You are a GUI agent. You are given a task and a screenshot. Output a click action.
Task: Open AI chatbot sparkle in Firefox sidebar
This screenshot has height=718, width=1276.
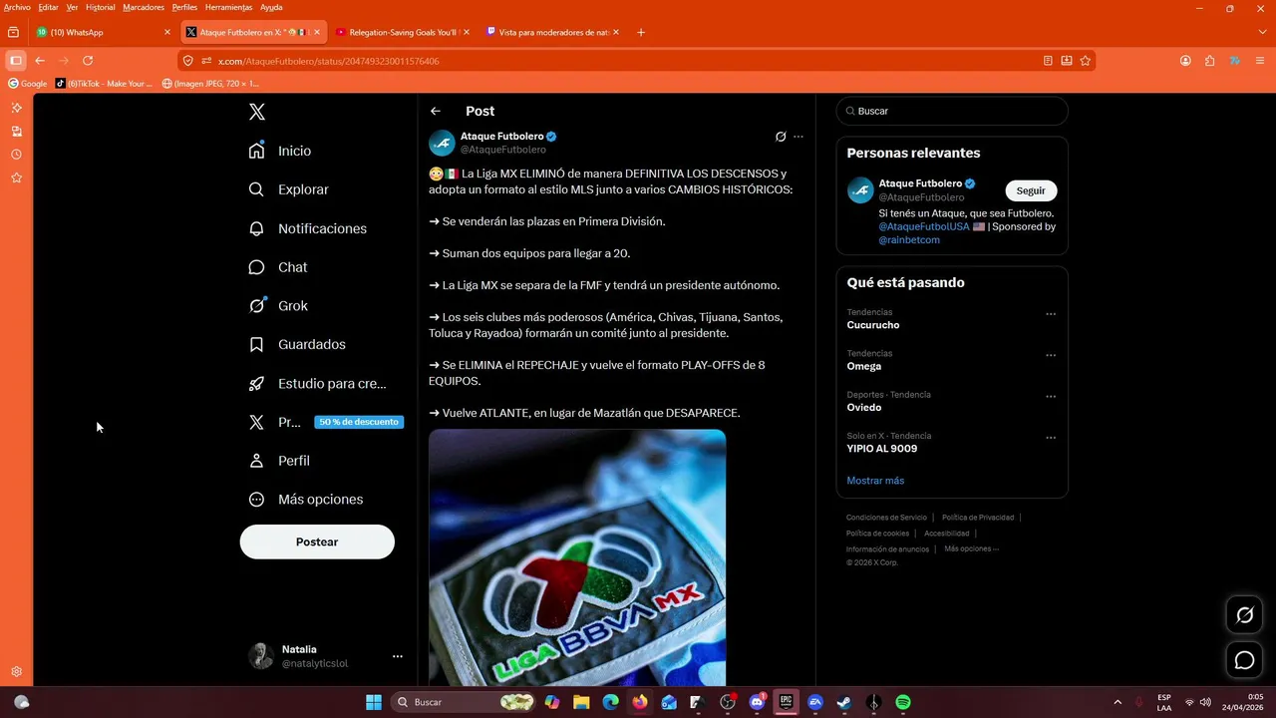tap(16, 108)
